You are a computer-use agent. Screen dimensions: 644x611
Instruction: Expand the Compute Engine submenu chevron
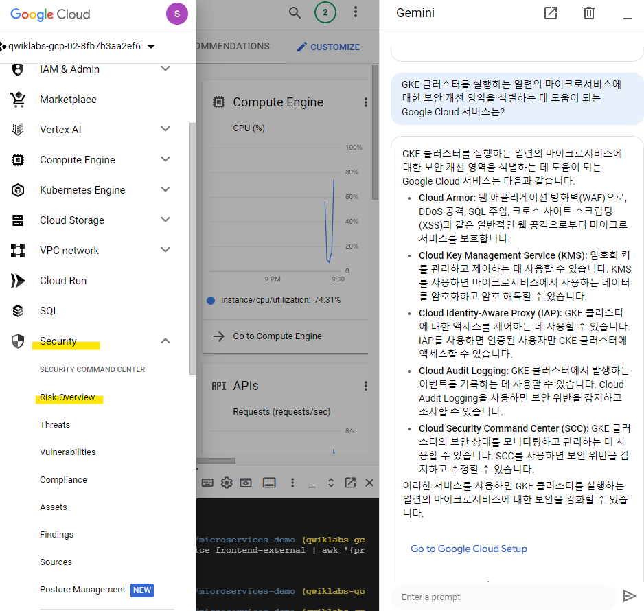(165, 159)
